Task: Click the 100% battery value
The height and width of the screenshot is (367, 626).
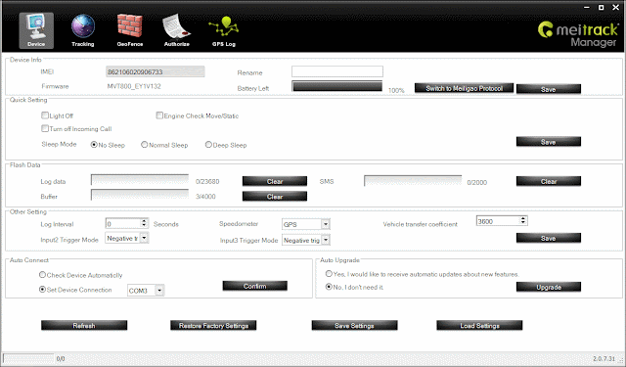Action: [x=396, y=91]
